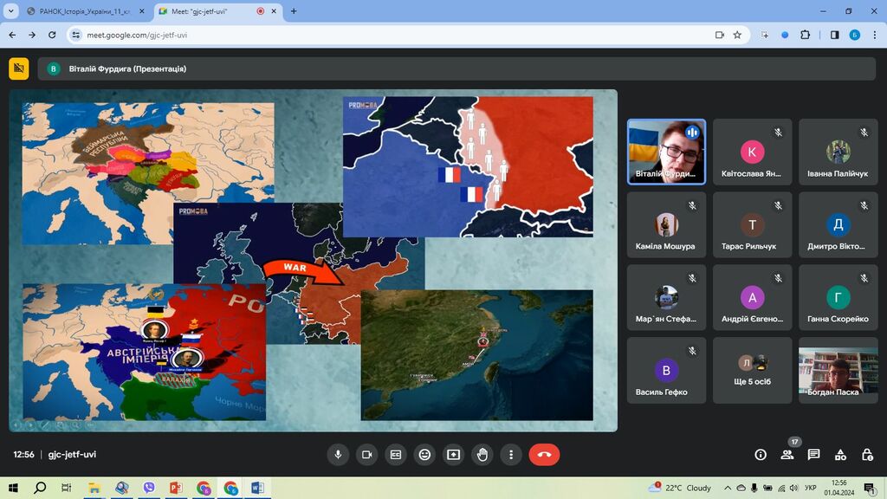Viewport: 887px width, 499px height.
Task: Open the emoji reactions button
Action: tap(424, 455)
